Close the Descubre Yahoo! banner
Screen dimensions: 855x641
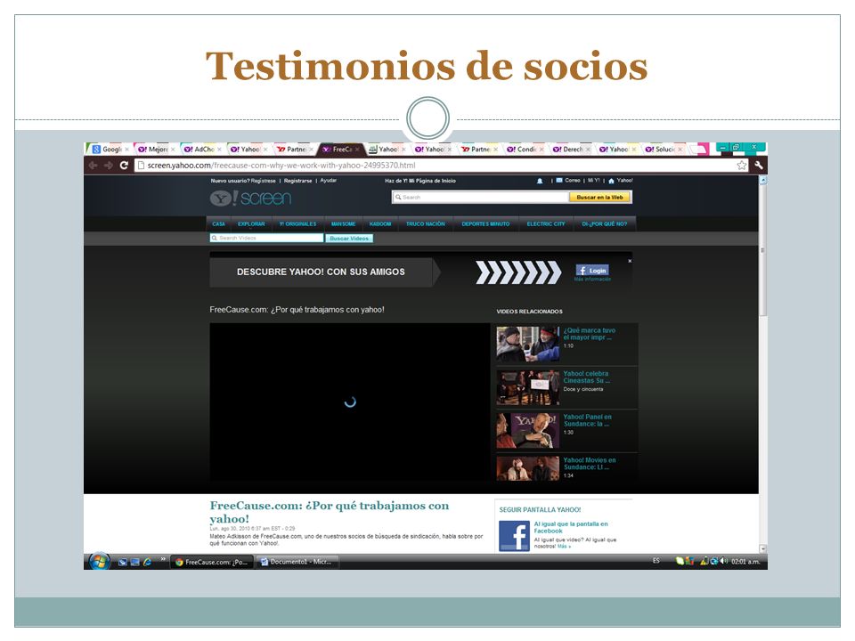tap(630, 261)
